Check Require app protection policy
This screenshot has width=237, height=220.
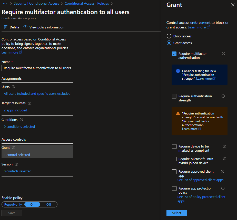[174, 188]
